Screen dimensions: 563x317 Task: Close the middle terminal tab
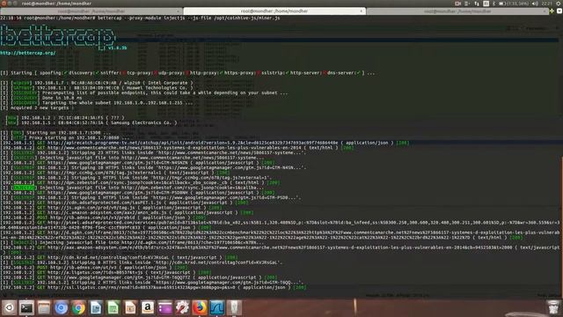(x=361, y=11)
